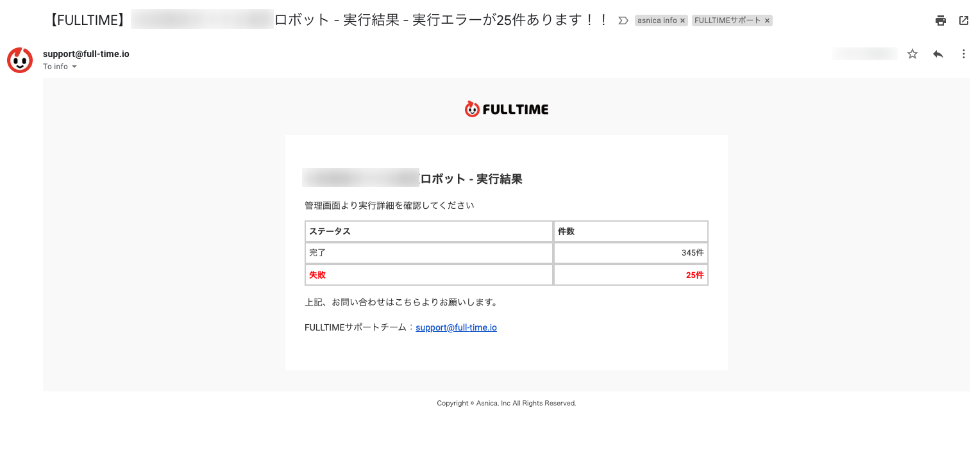Click the red 失敗 status cell
This screenshot has height=451, width=976.
pyautogui.click(x=429, y=275)
